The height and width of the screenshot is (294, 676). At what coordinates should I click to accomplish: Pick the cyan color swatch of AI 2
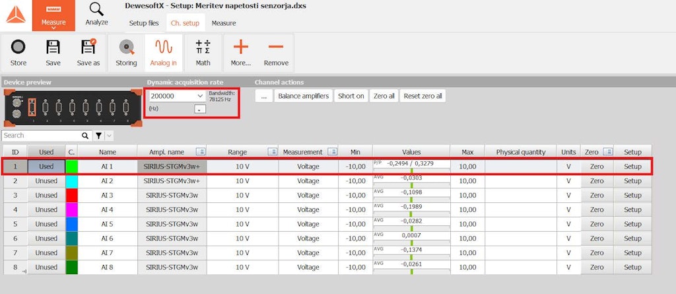point(71,181)
